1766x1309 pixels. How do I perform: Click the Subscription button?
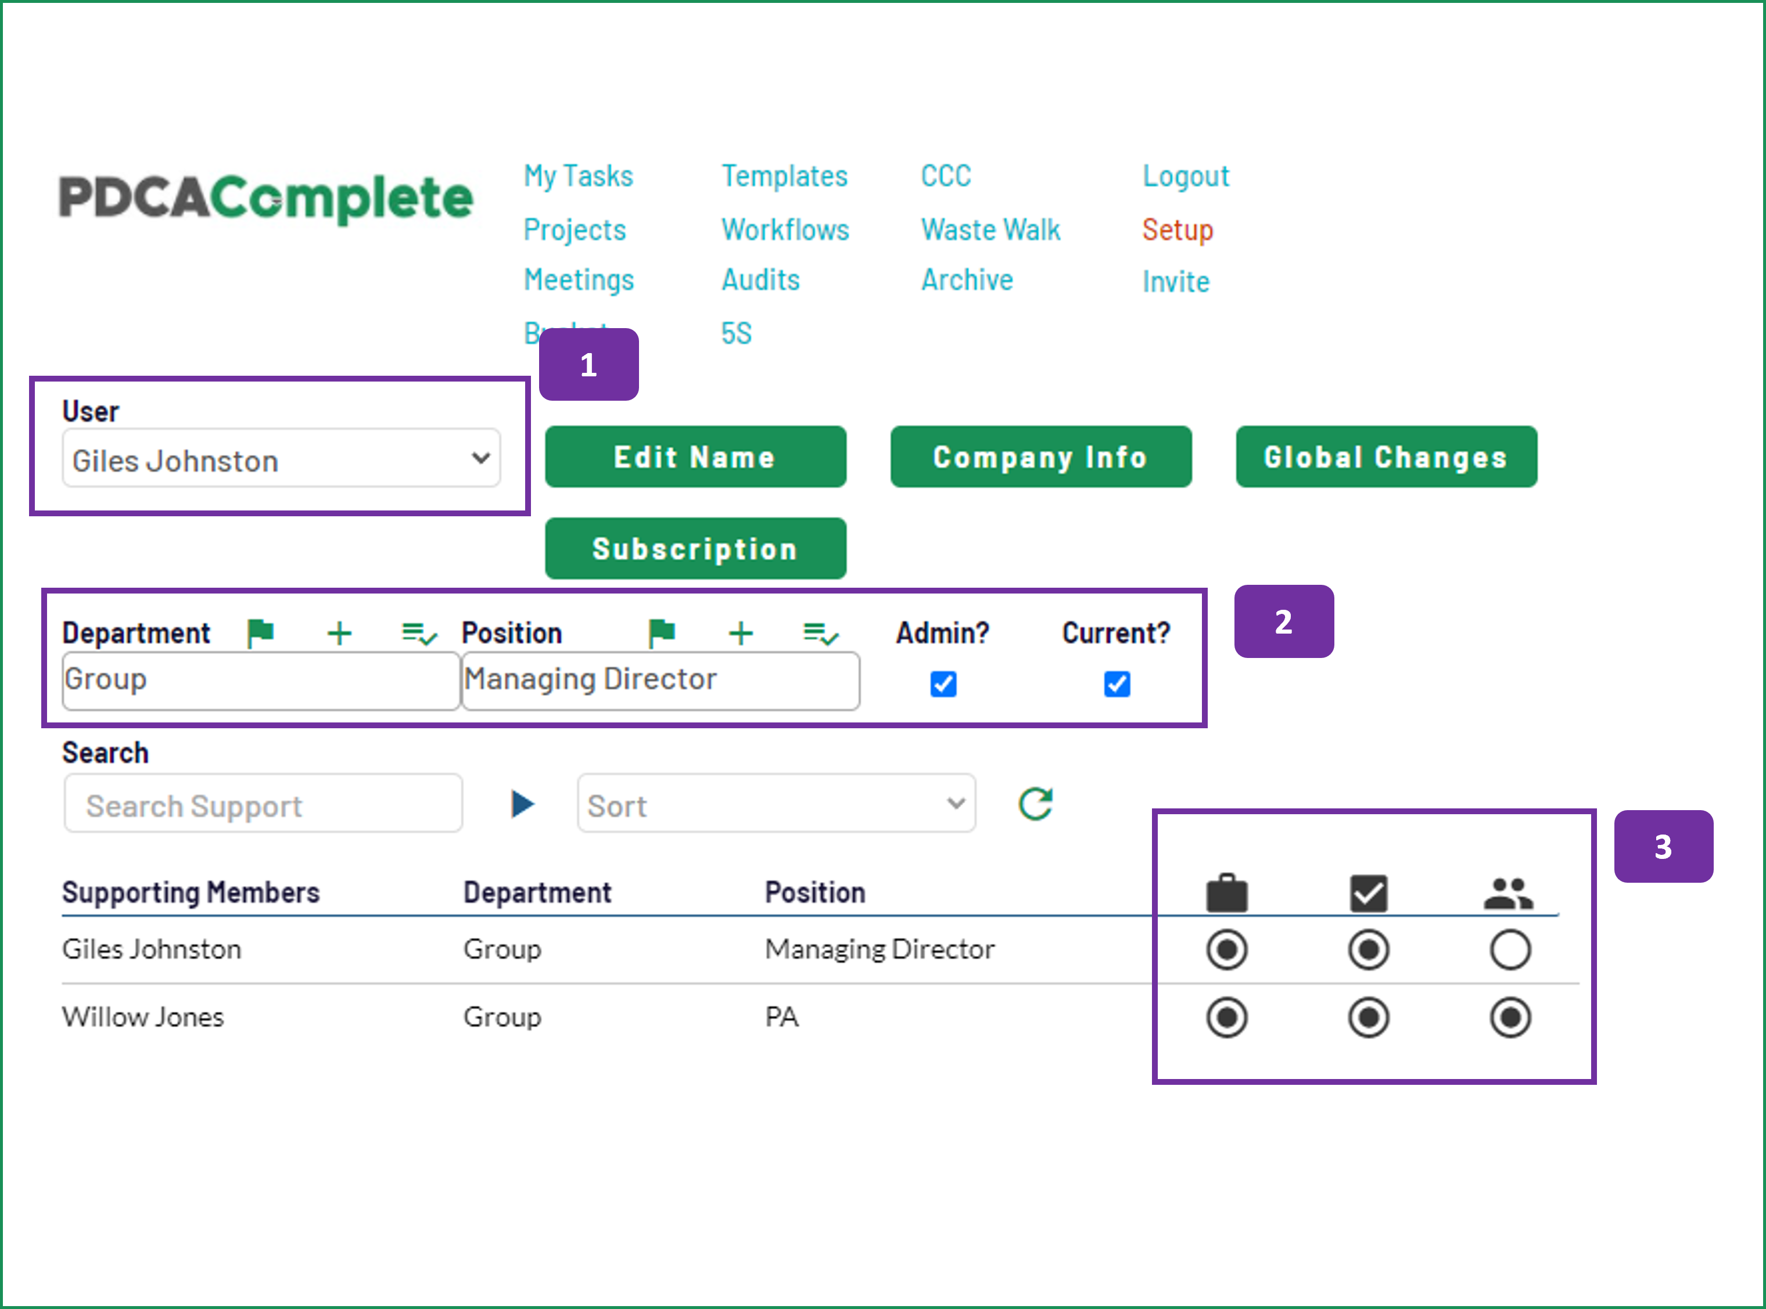(695, 548)
